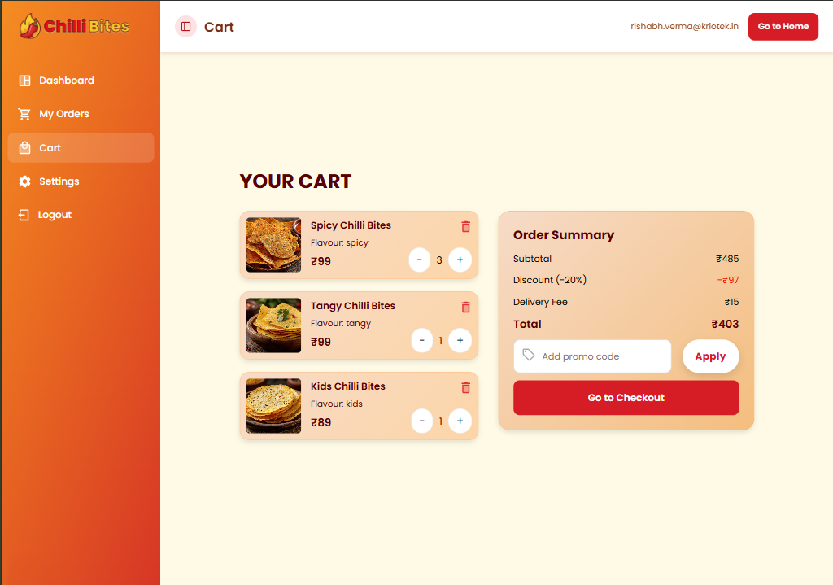Viewport: 833px width, 585px height.
Task: Open Settings in the sidebar
Action: coord(59,181)
